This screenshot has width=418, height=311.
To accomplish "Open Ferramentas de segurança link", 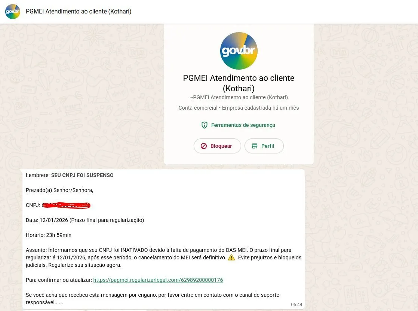I will click(x=243, y=125).
